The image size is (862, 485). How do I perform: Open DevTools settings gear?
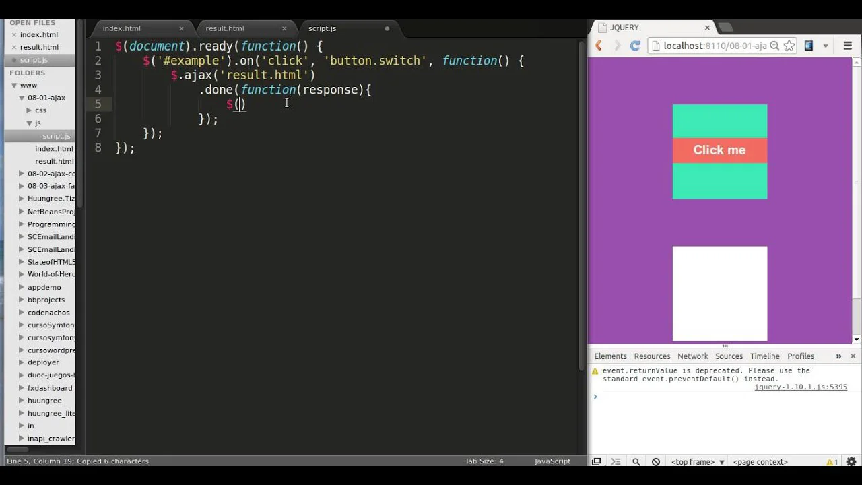[x=851, y=462]
